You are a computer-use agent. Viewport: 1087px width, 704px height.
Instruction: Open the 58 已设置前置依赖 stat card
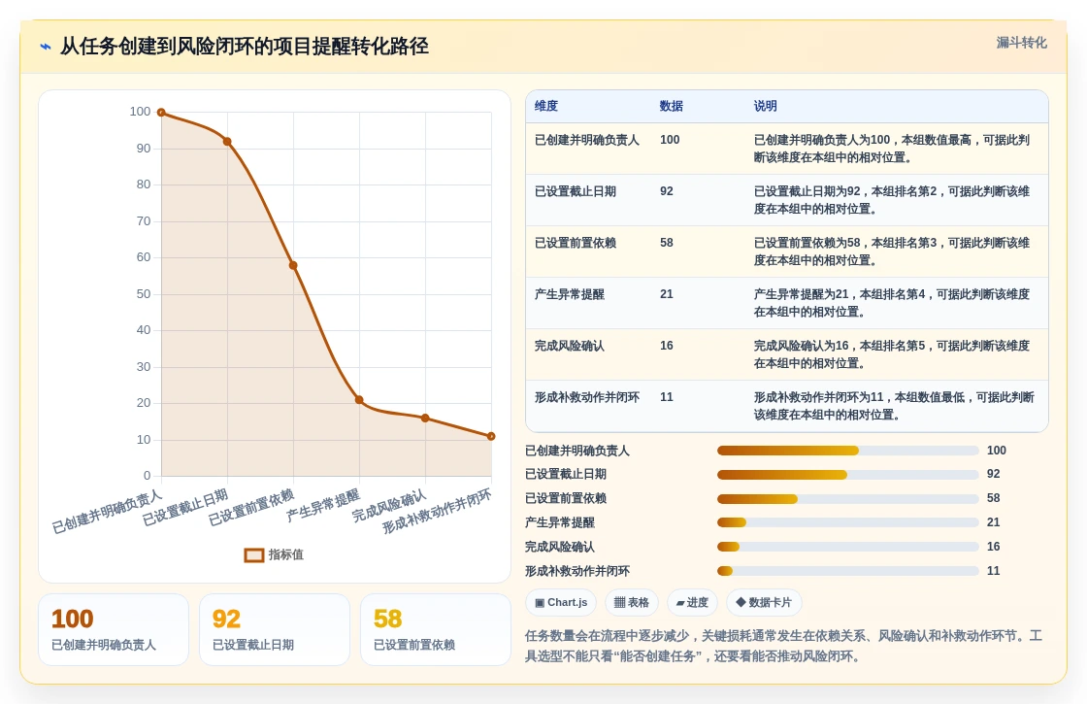436,630
